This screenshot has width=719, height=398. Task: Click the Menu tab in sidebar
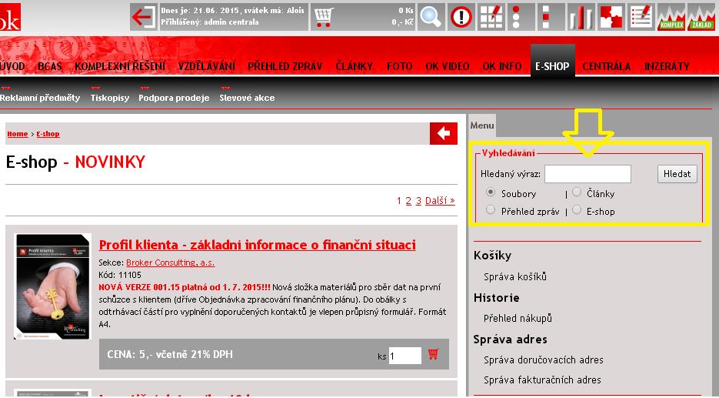pos(482,125)
